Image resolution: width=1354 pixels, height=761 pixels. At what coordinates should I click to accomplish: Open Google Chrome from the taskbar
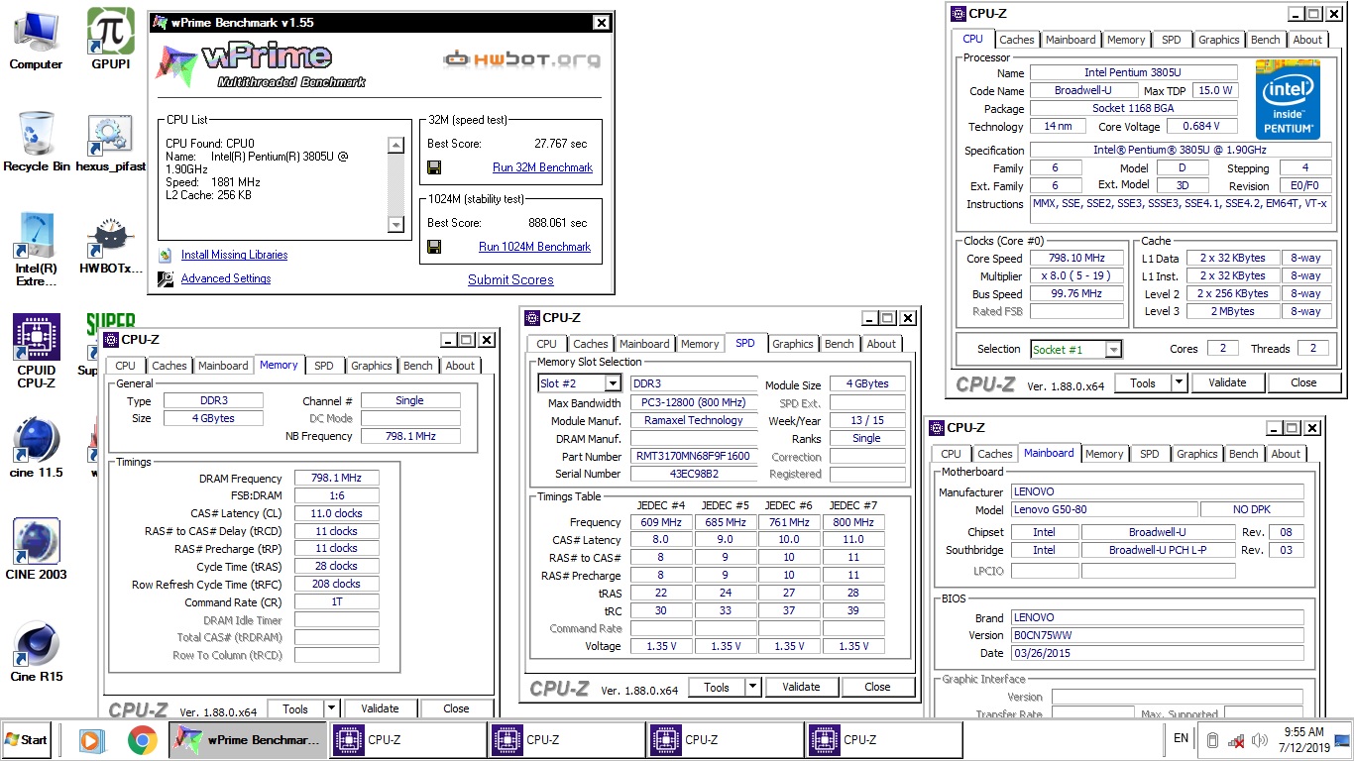(143, 740)
